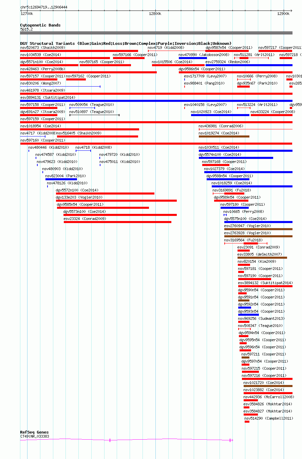Open esv1040158 (Levy2007) variant
This screenshot has height=459, width=302.
(185, 108)
